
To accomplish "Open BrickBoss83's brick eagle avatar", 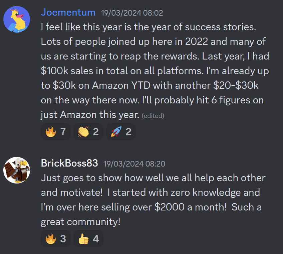I will tap(17, 170).
